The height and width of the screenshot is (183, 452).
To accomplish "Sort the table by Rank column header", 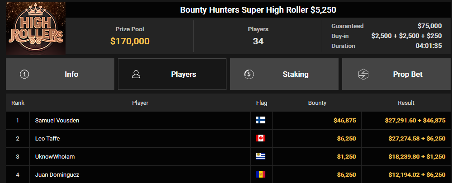I will pyautogui.click(x=18, y=103).
